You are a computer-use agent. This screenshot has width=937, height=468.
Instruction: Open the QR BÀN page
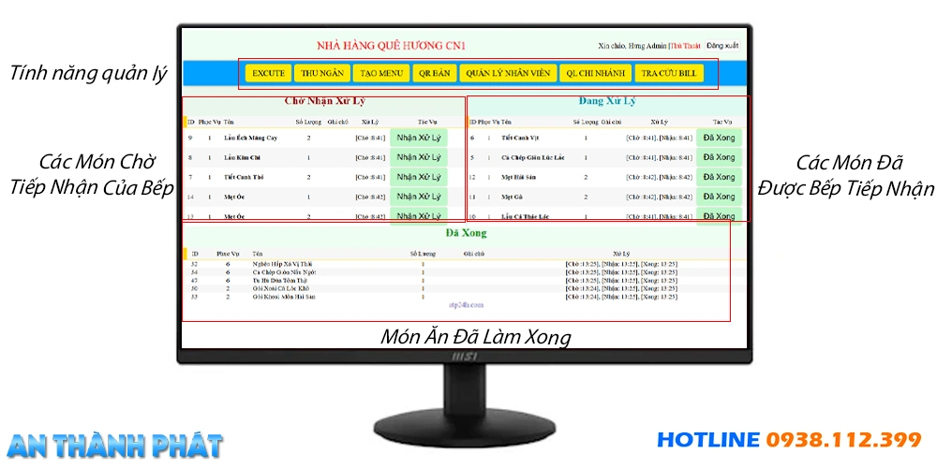[435, 73]
